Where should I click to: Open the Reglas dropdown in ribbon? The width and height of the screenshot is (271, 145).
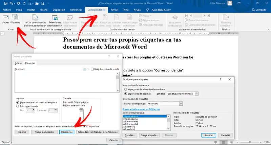[145, 16]
